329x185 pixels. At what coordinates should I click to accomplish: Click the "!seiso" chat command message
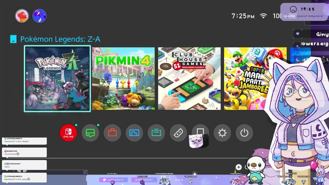tap(7, 167)
